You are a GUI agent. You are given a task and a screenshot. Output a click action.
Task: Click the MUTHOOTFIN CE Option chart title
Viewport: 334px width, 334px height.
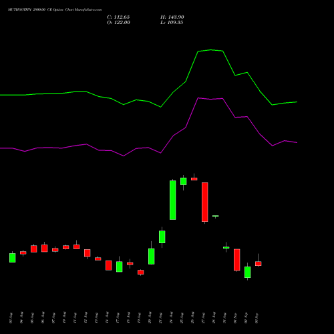click(55, 10)
